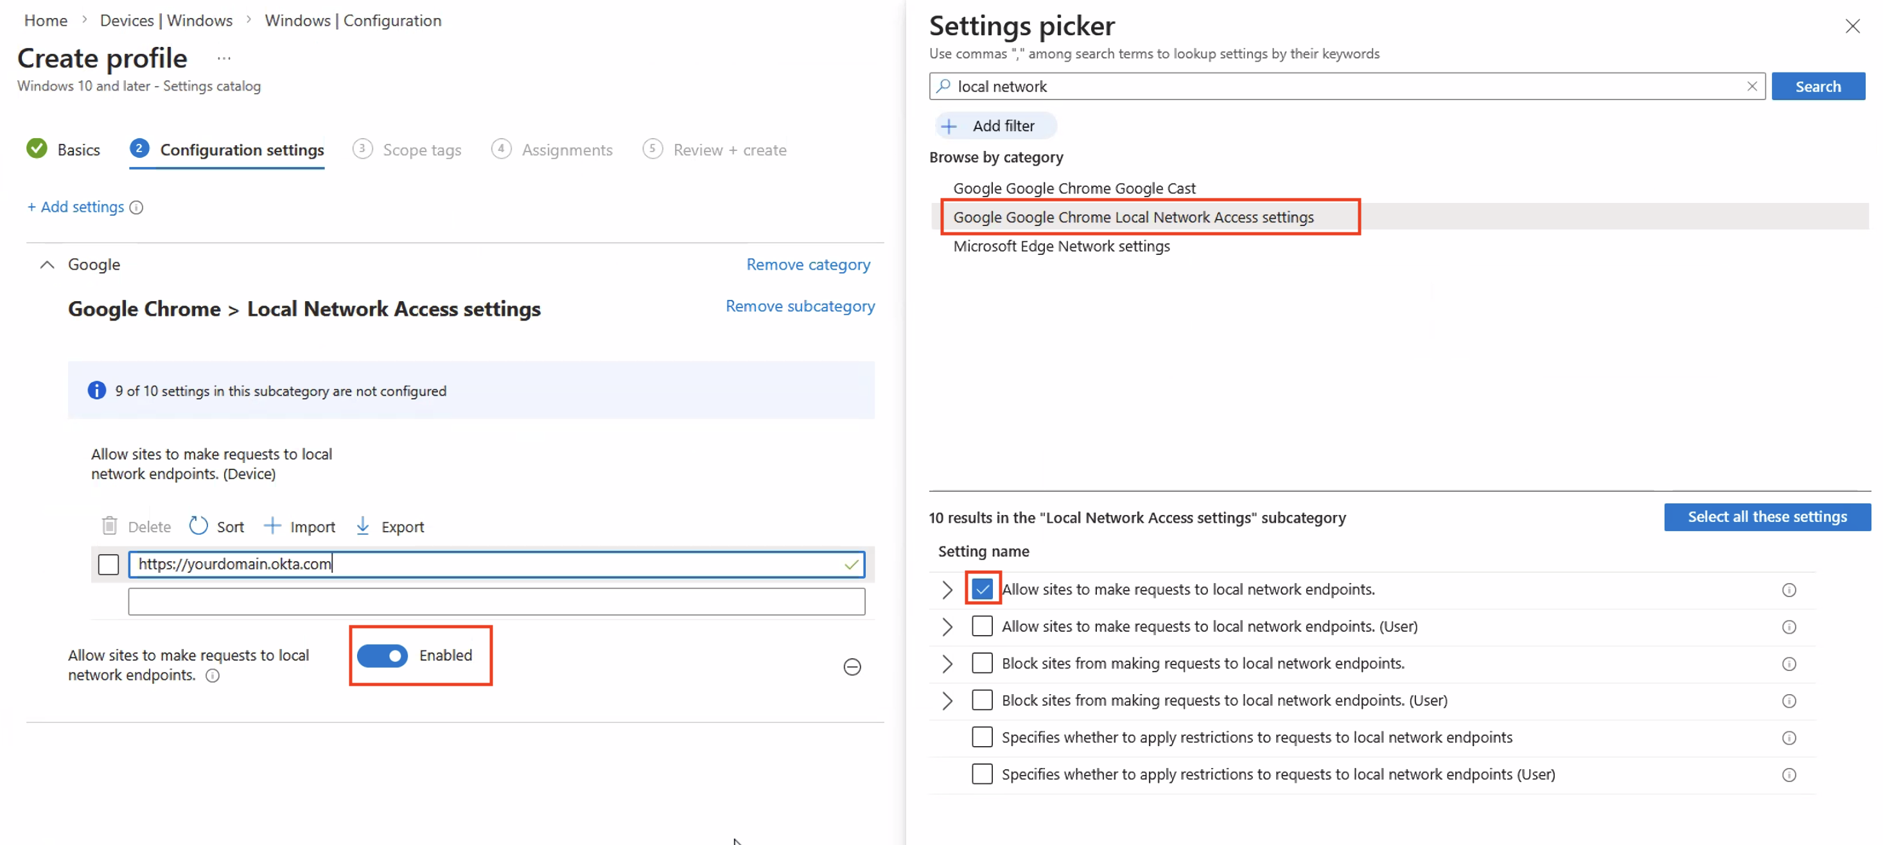Click the Remove subcategory link
Image resolution: width=1883 pixels, height=845 pixels.
click(x=799, y=306)
